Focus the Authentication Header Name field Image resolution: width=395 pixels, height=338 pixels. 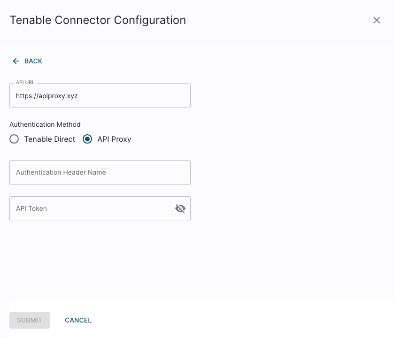pyautogui.click(x=100, y=173)
